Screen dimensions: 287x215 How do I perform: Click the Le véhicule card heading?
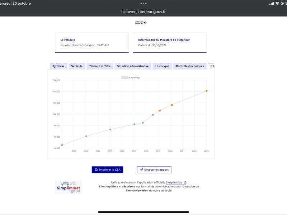68,40
